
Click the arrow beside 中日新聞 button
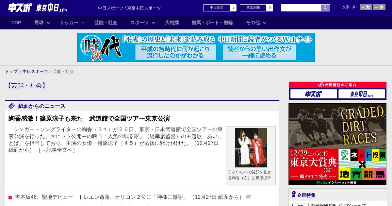click(x=233, y=8)
